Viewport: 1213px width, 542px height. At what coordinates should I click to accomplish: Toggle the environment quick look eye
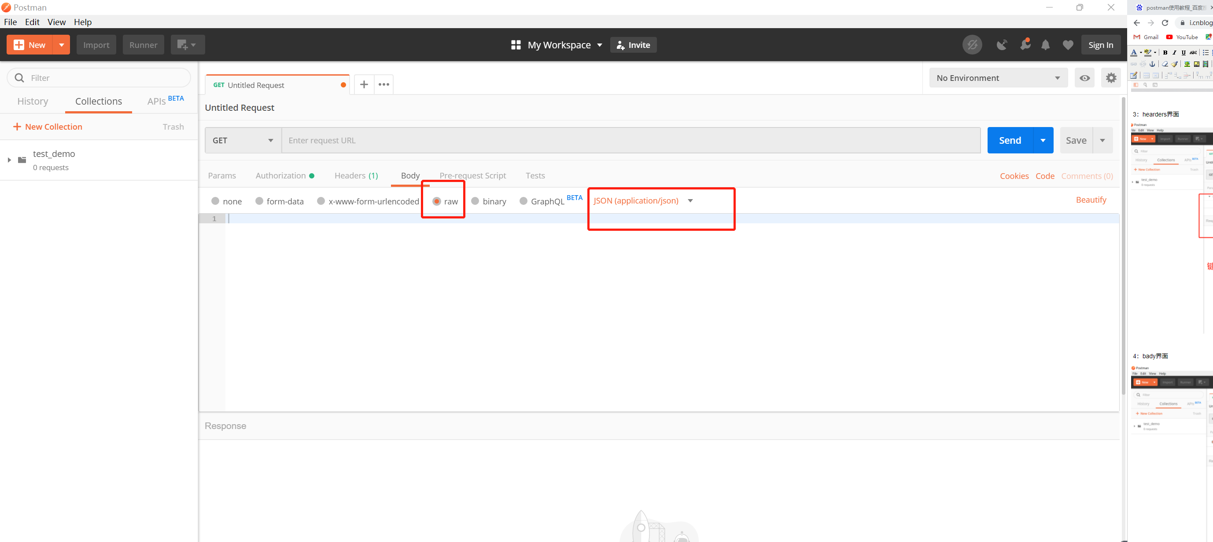tap(1084, 77)
